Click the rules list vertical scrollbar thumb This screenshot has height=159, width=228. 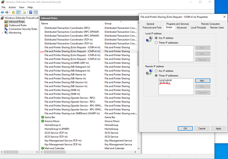[x=138, y=58]
